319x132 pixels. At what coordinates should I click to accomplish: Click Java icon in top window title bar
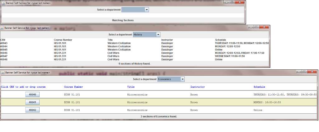3,3
